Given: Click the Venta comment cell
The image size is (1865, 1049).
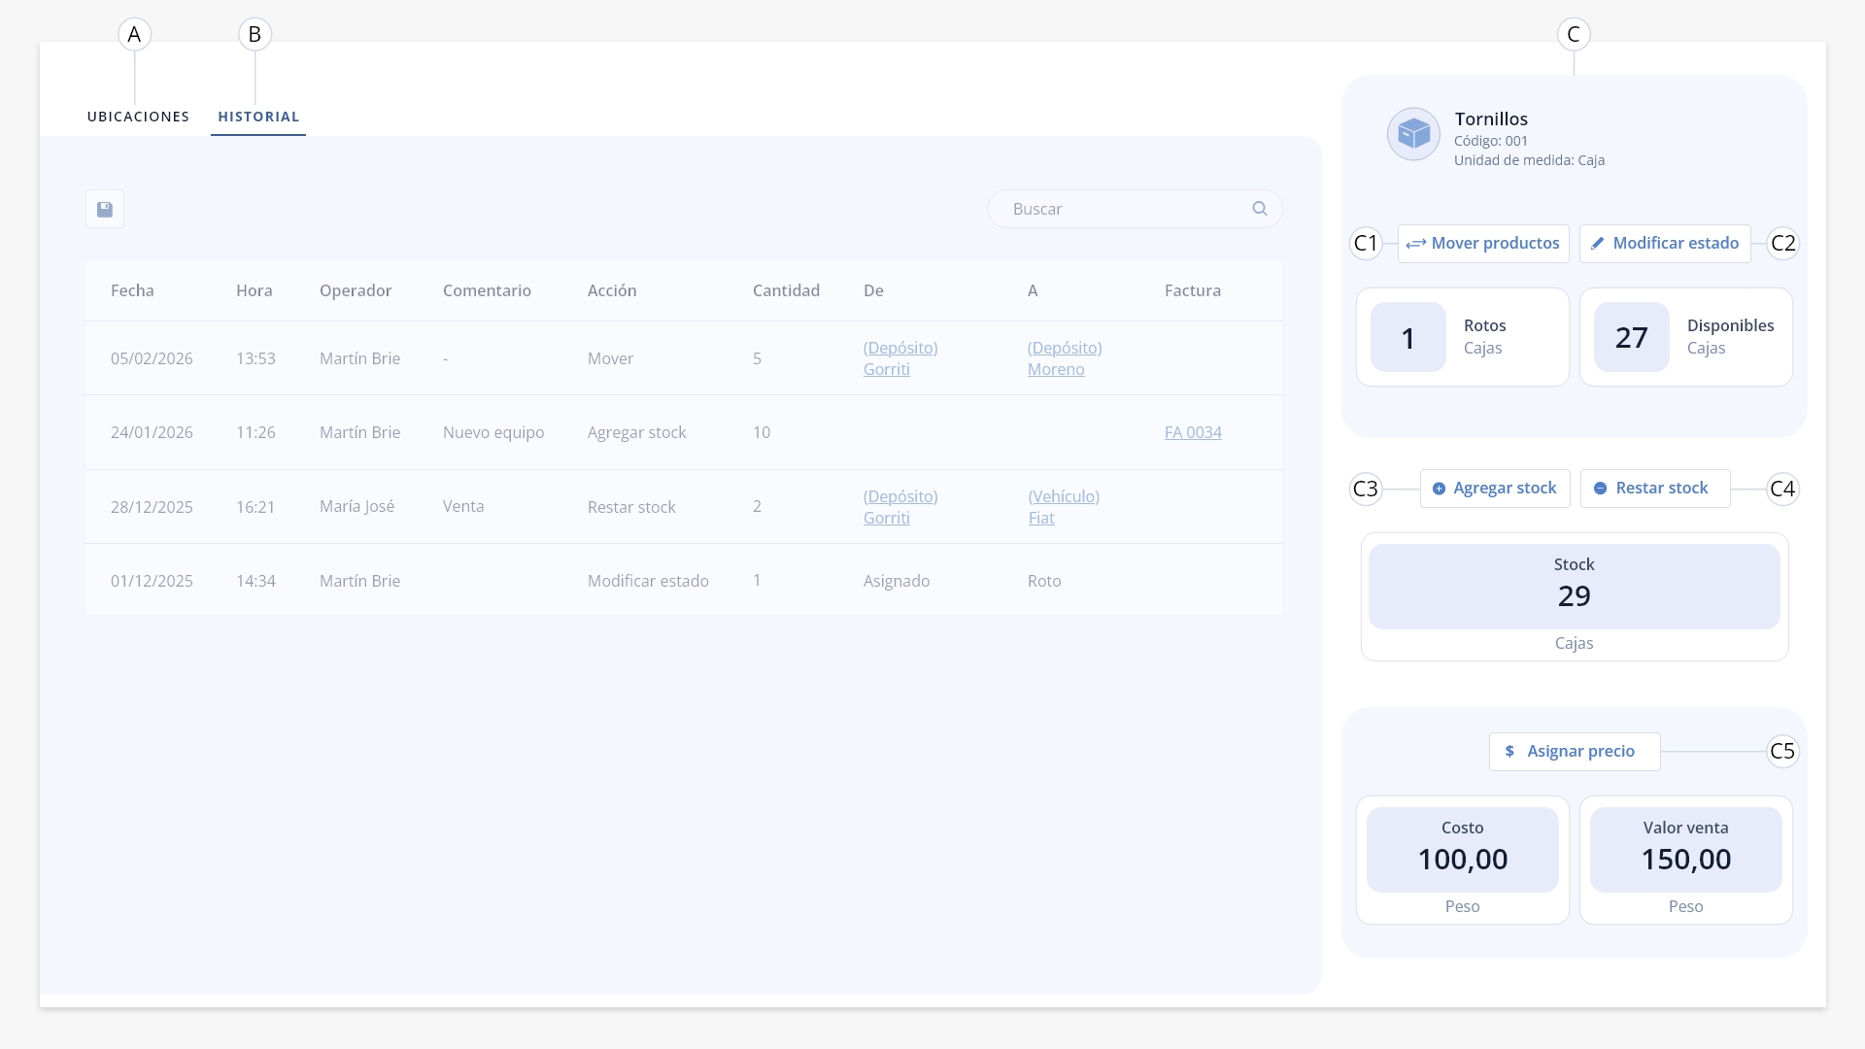Looking at the screenshot, I should [x=463, y=506].
